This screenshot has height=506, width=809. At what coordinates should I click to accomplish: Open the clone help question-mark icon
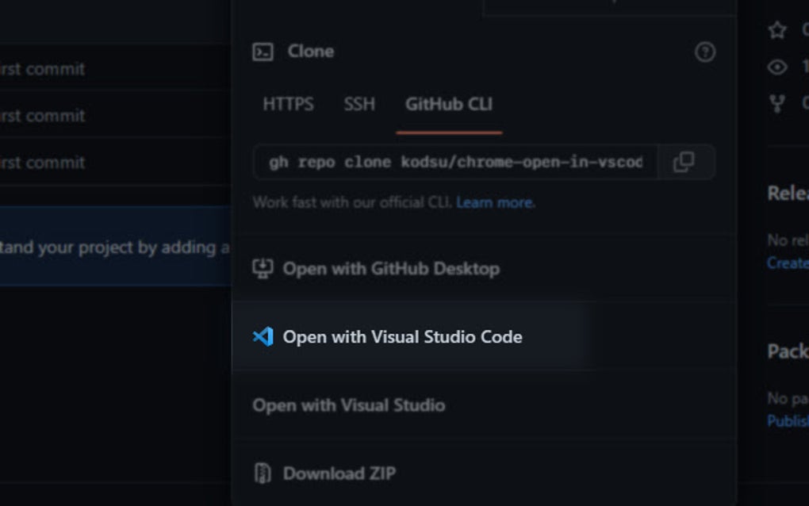[x=705, y=52]
